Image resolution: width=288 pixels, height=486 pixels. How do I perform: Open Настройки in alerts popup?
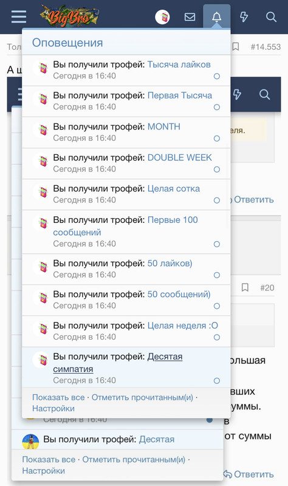point(53,408)
